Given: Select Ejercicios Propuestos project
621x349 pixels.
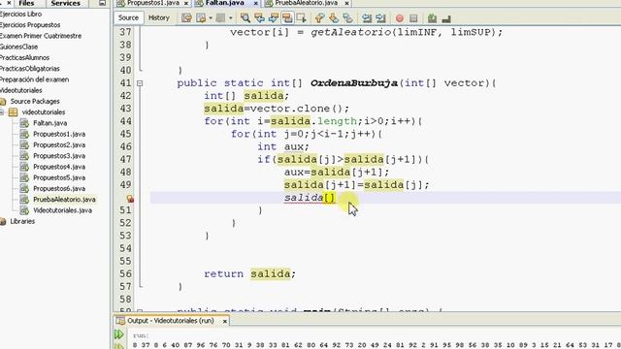Looking at the screenshot, I should pos(30,25).
